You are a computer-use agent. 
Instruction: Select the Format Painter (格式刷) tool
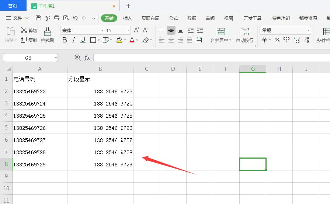pyautogui.click(x=47, y=35)
